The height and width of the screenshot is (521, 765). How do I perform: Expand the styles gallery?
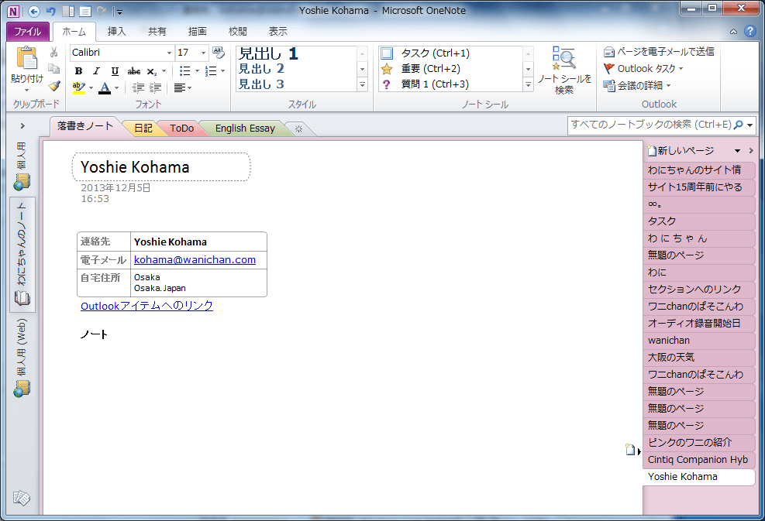coord(363,85)
